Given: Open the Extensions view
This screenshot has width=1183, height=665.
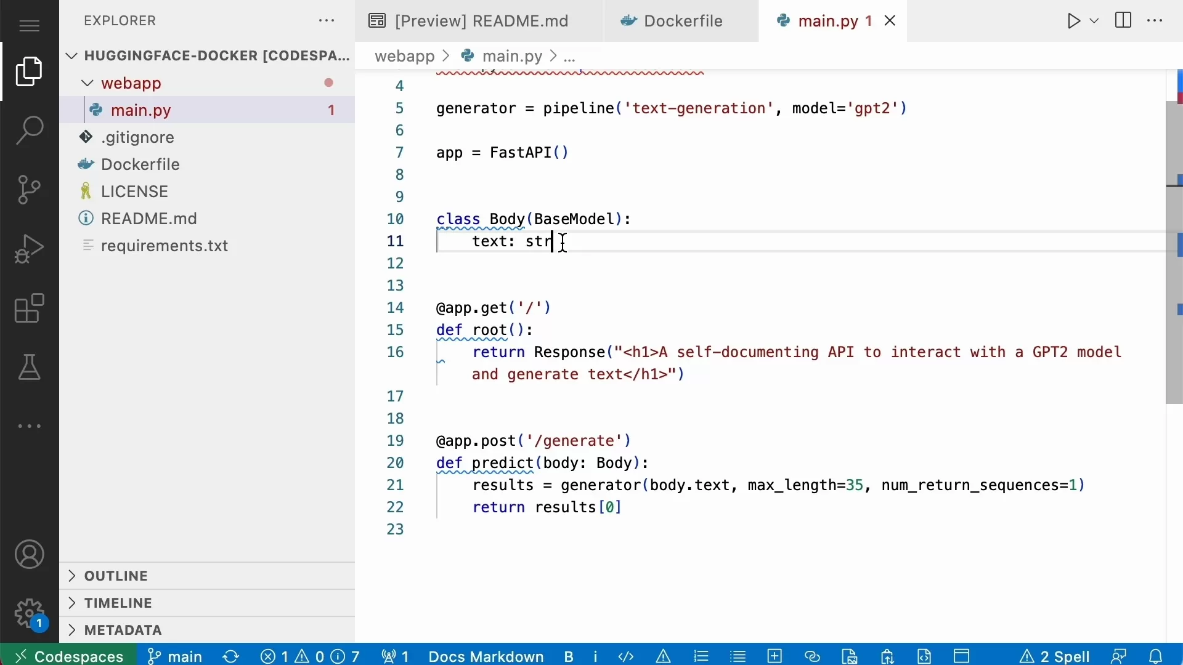Looking at the screenshot, I should (29, 308).
